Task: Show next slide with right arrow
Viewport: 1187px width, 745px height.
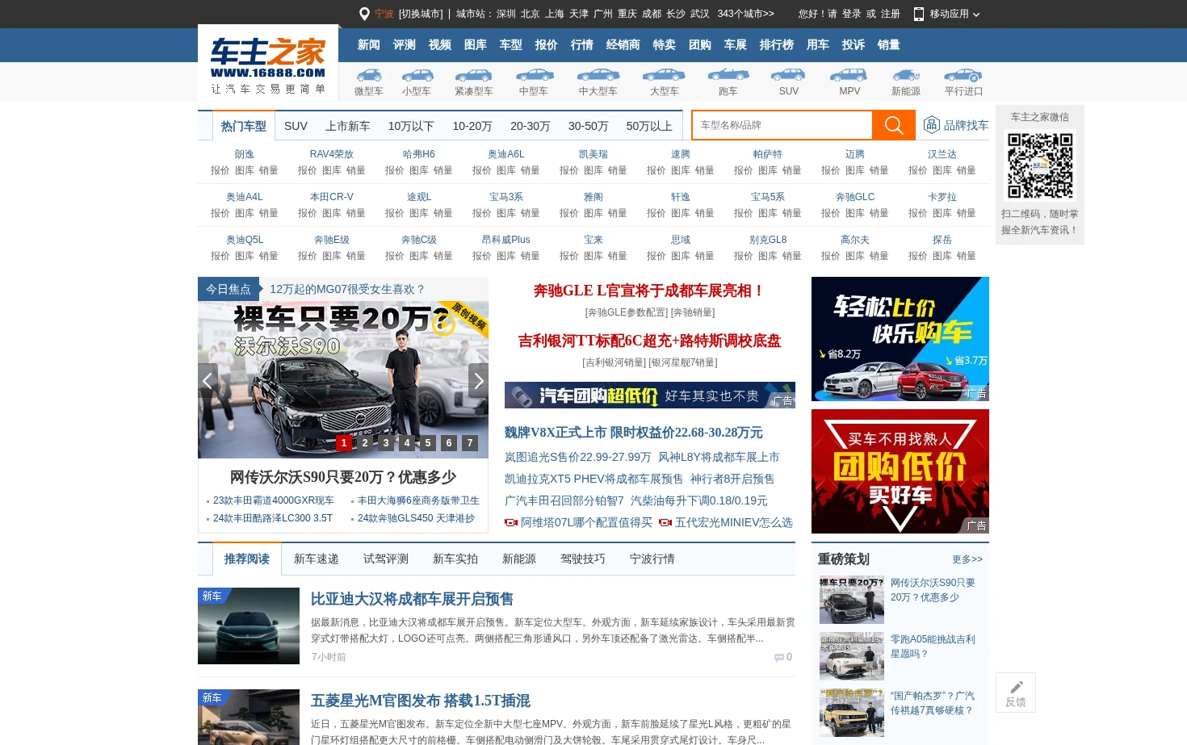Action: tap(479, 380)
